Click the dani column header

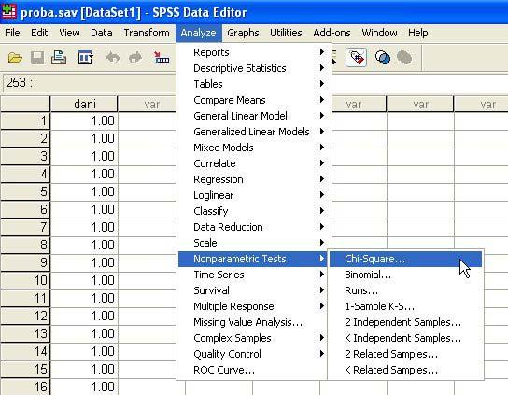click(84, 104)
